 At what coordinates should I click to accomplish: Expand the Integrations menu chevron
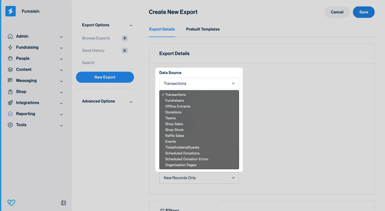coord(61,103)
